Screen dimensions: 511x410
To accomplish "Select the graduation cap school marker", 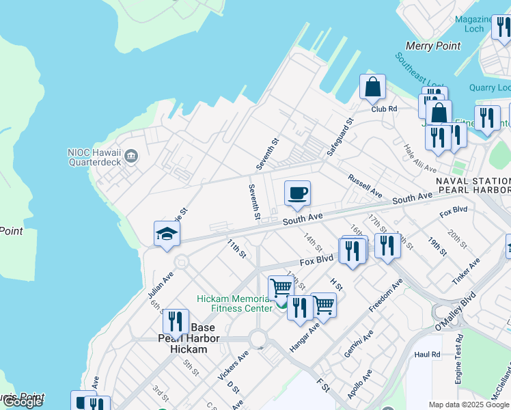I will pos(167,234).
